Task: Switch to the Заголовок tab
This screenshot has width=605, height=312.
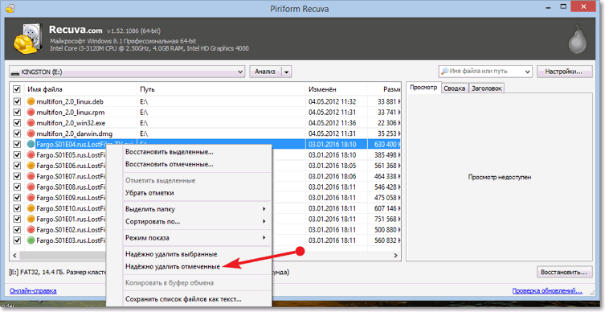Action: (x=487, y=88)
